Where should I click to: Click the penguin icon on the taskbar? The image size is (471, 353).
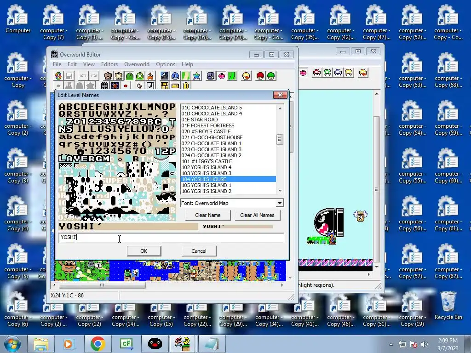pyautogui.click(x=155, y=344)
